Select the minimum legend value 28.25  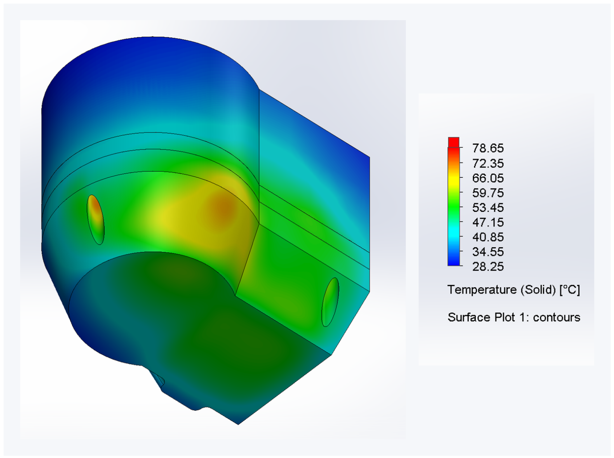point(488,266)
